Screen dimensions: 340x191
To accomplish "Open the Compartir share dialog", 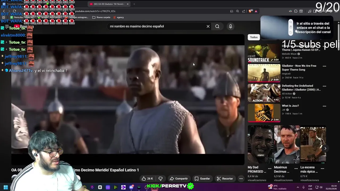I will pos(179,179).
